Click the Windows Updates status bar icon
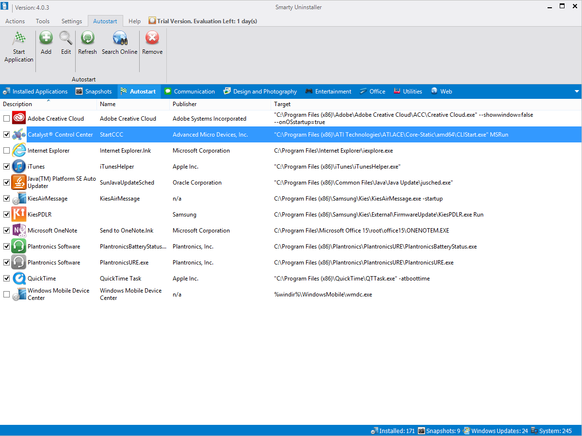Viewport: 582px width, 436px height. 467,431
